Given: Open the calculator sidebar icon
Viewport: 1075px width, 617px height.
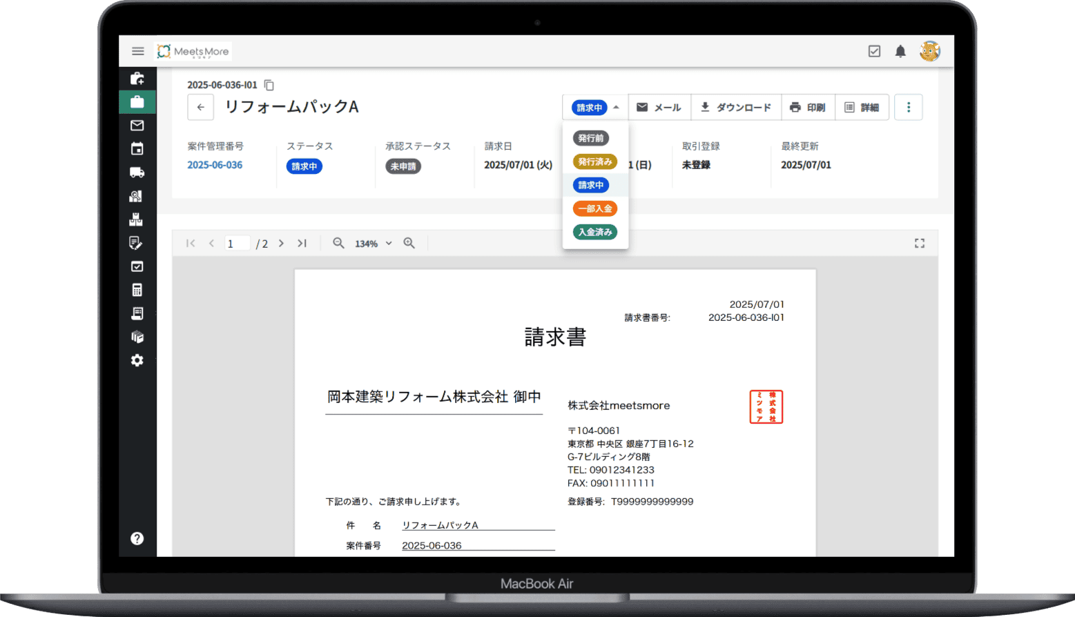Looking at the screenshot, I should point(137,290).
